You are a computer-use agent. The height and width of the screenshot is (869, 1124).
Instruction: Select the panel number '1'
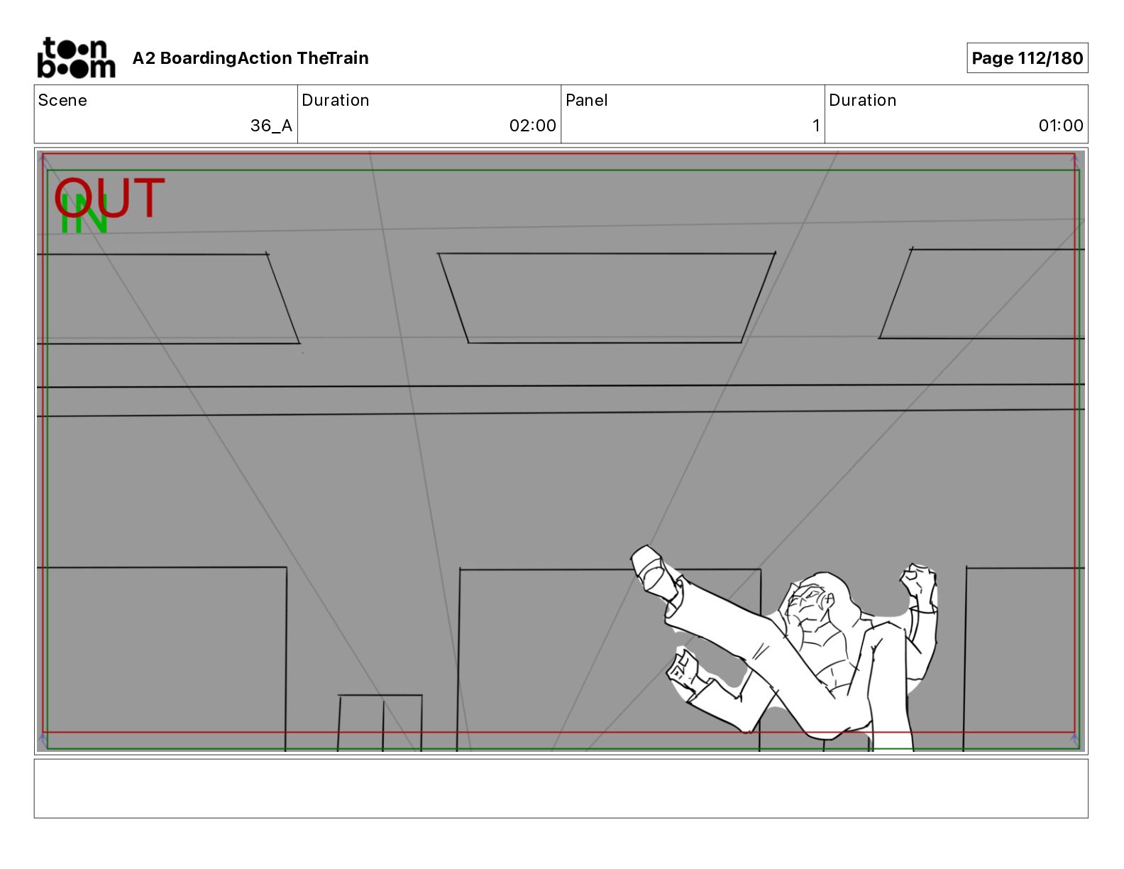click(816, 126)
